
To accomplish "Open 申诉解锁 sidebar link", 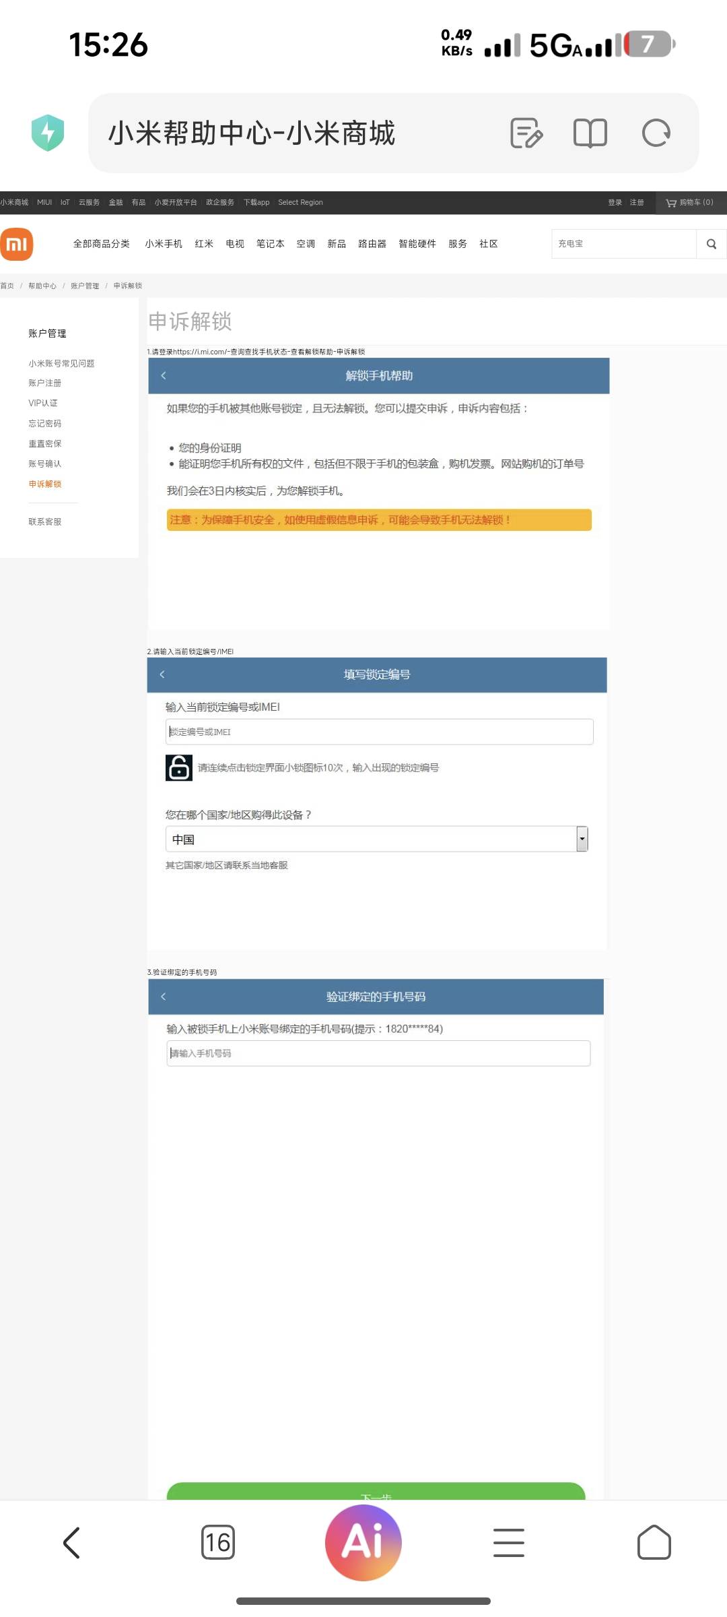I will click(x=45, y=484).
